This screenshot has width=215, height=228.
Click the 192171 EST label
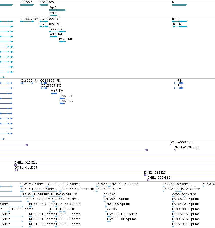click(55, 209)
